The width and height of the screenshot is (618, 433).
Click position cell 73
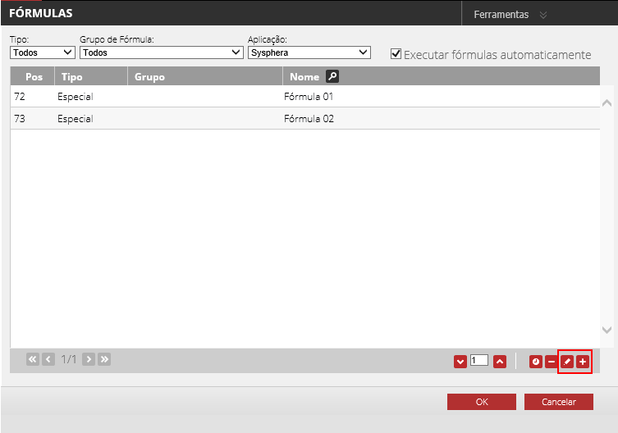[20, 119]
